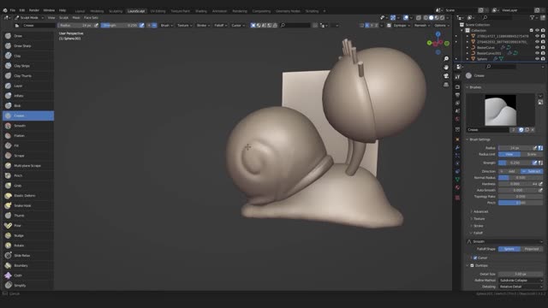Screen dimensions: 548x308
Task: Switch to the Shading workspace tab
Action: (x=201, y=11)
